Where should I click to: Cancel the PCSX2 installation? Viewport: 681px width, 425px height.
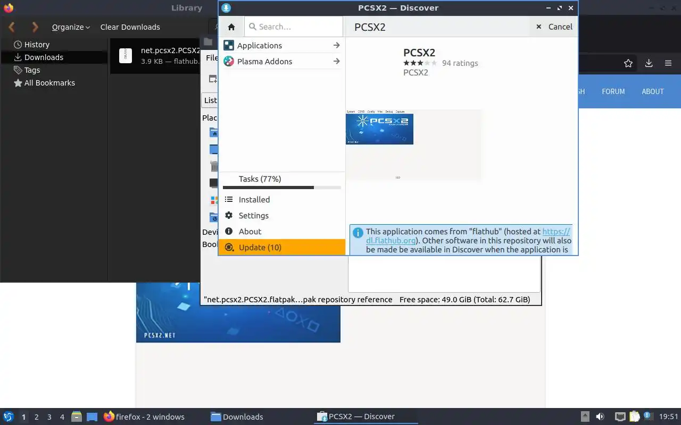554,27
